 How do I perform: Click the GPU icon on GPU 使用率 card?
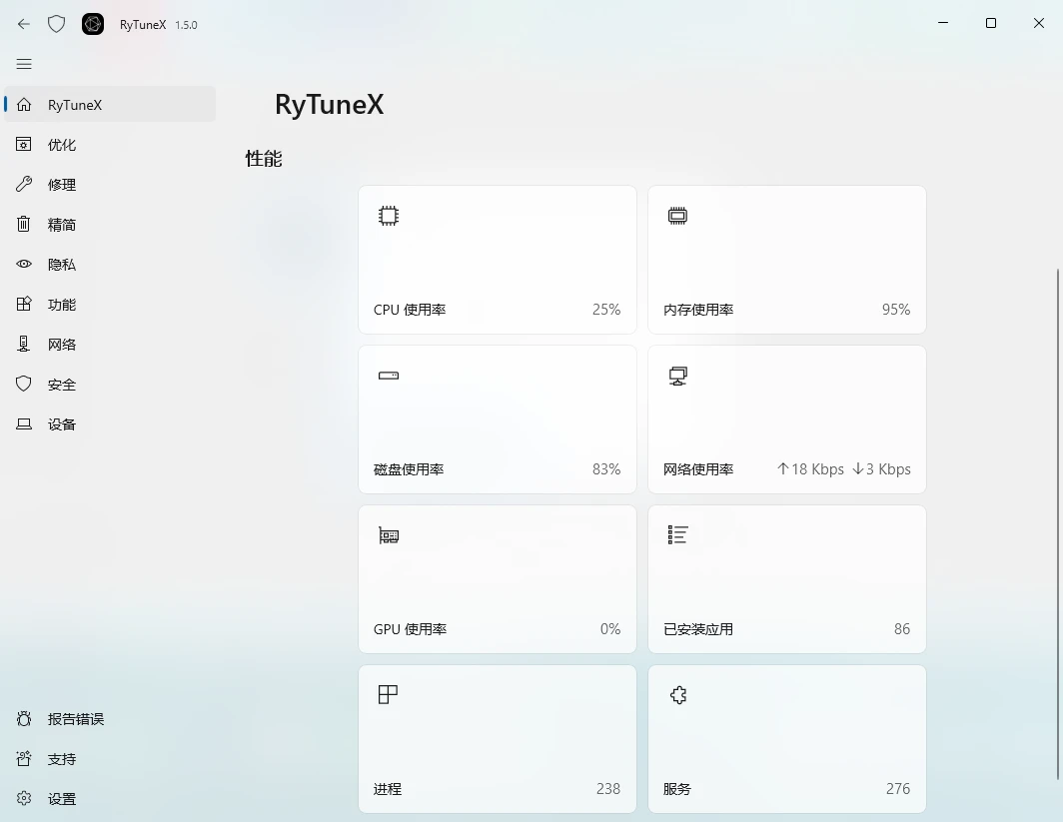[x=389, y=534]
